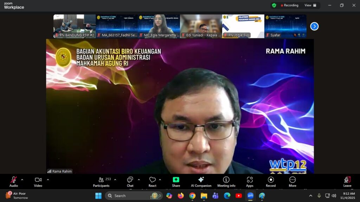Unmute microphone with the Audio button
Screen dimensions: 360x202
click(x=14, y=180)
